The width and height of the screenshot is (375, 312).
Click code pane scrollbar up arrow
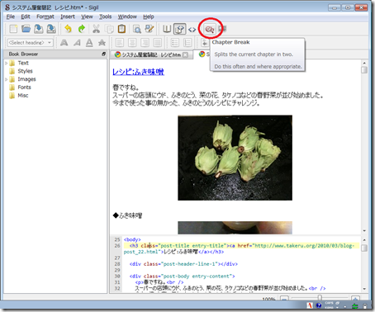pos(364,239)
